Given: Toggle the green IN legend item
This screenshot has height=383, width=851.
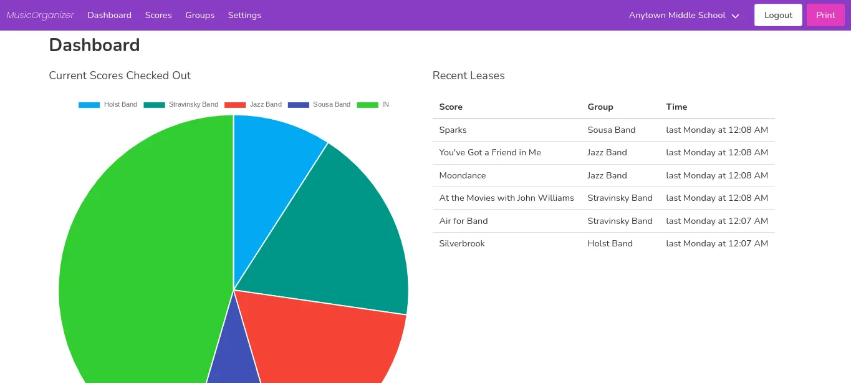Looking at the screenshot, I should [x=373, y=105].
